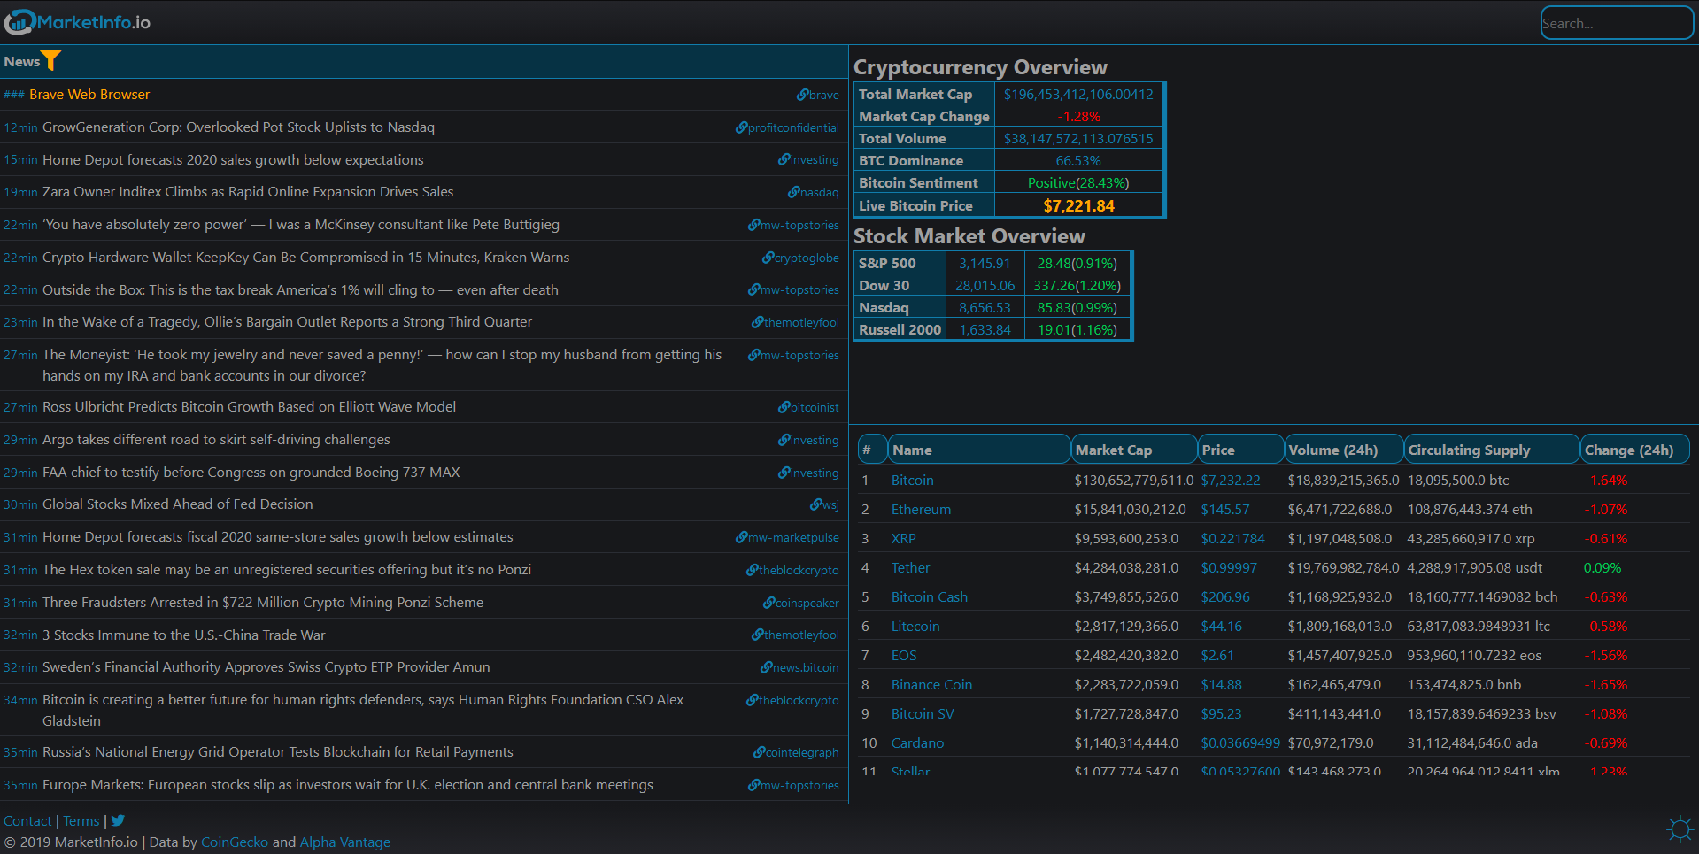Visit the Alpha Vantage data source link
1699x854 pixels.
click(345, 842)
